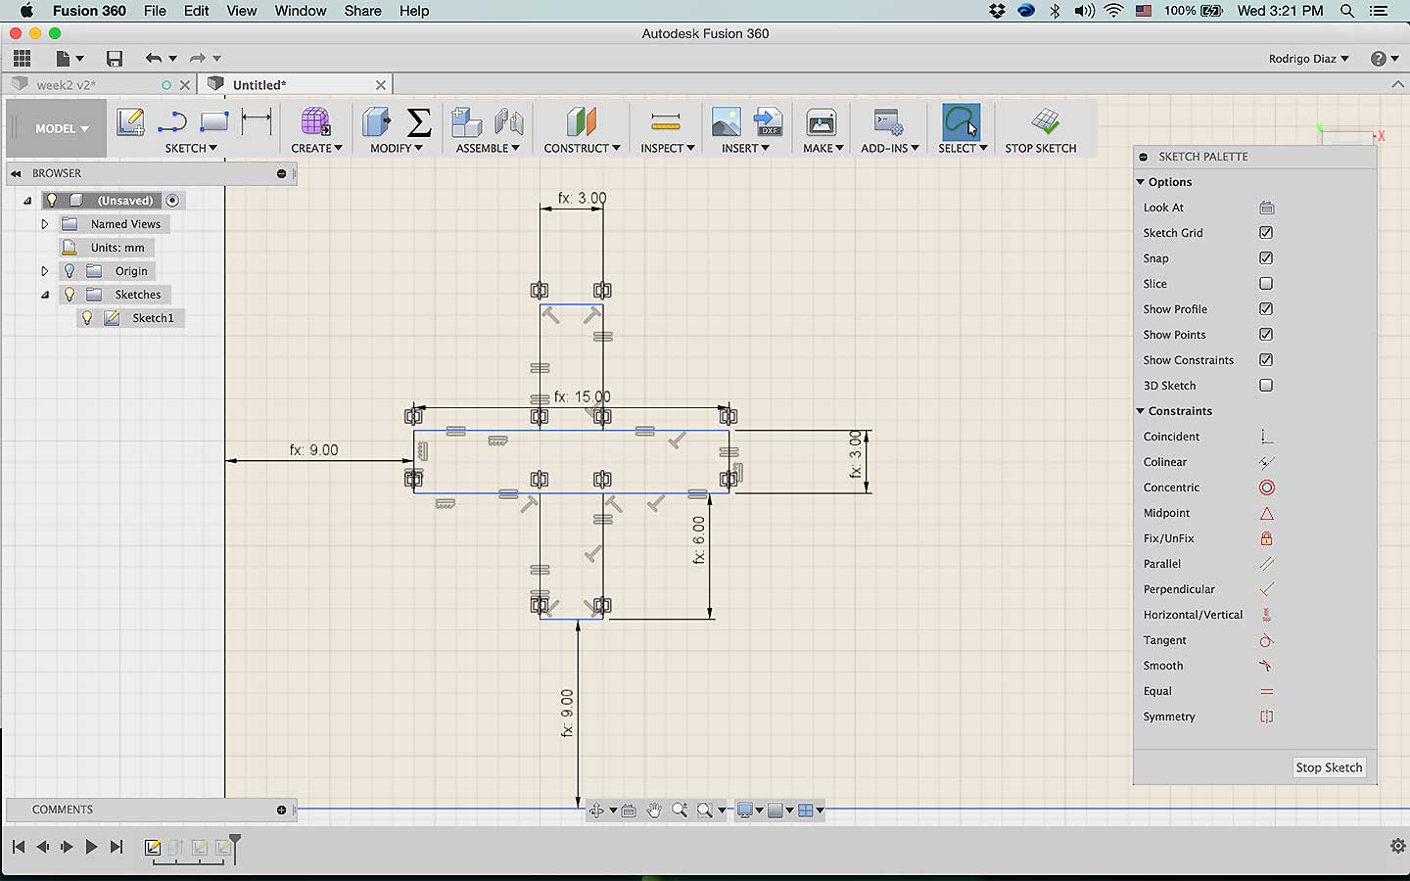Select the Create Form tool icon
The width and height of the screenshot is (1410, 881).
coord(315,122)
